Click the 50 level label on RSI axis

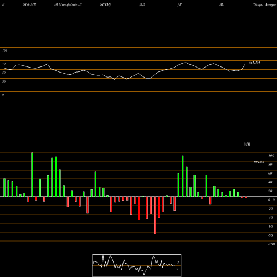pos(4,73)
